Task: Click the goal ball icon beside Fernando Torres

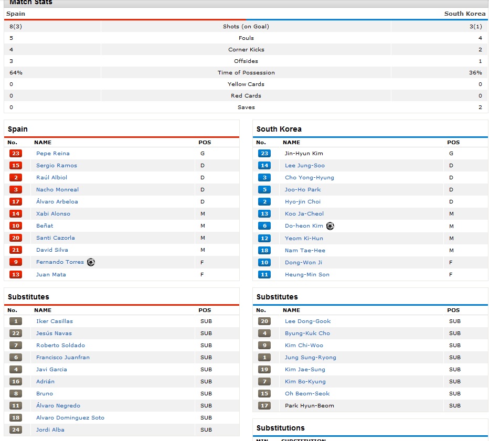Action: [91, 262]
